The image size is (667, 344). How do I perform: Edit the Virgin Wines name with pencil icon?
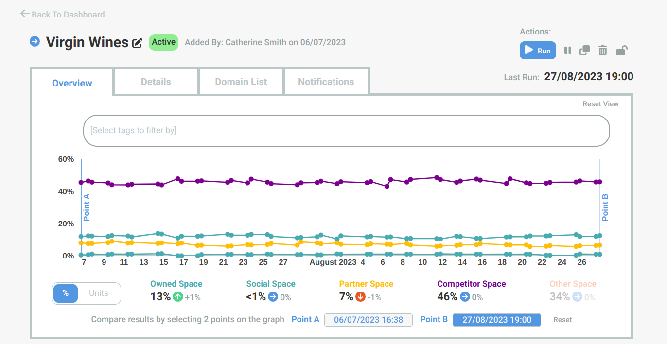pos(138,43)
